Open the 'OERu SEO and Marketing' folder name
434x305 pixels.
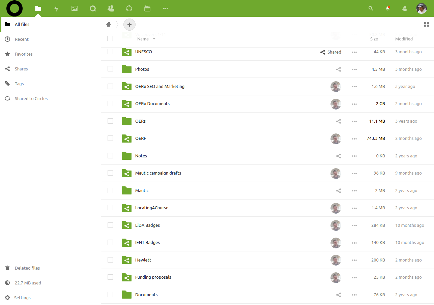(160, 87)
